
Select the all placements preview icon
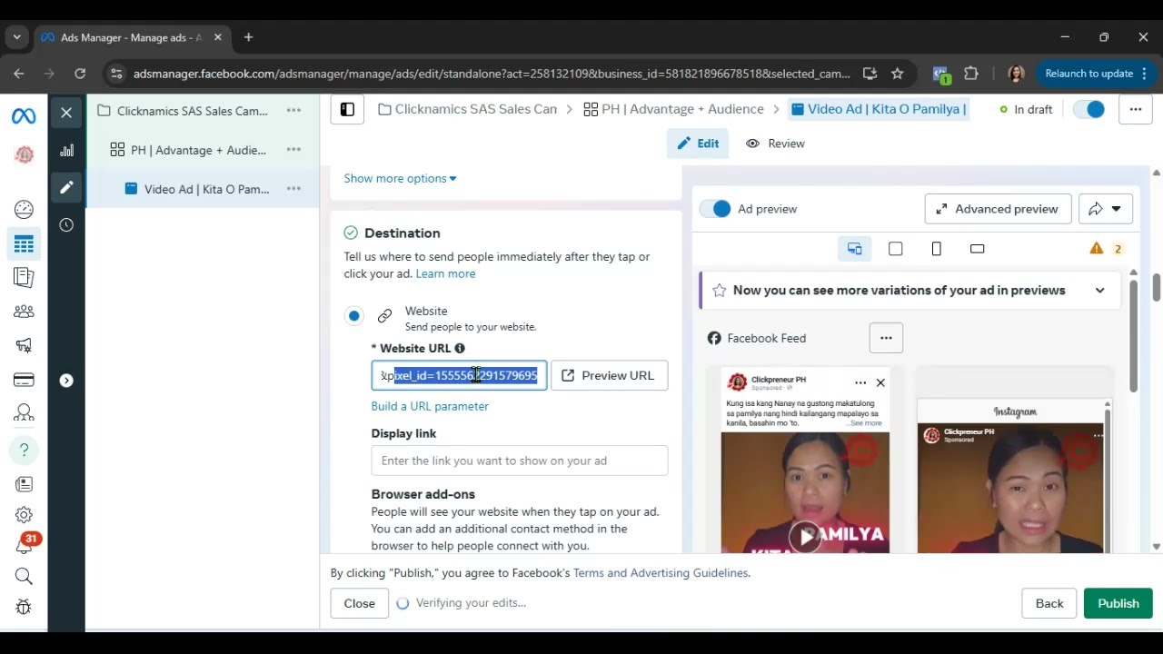854,249
